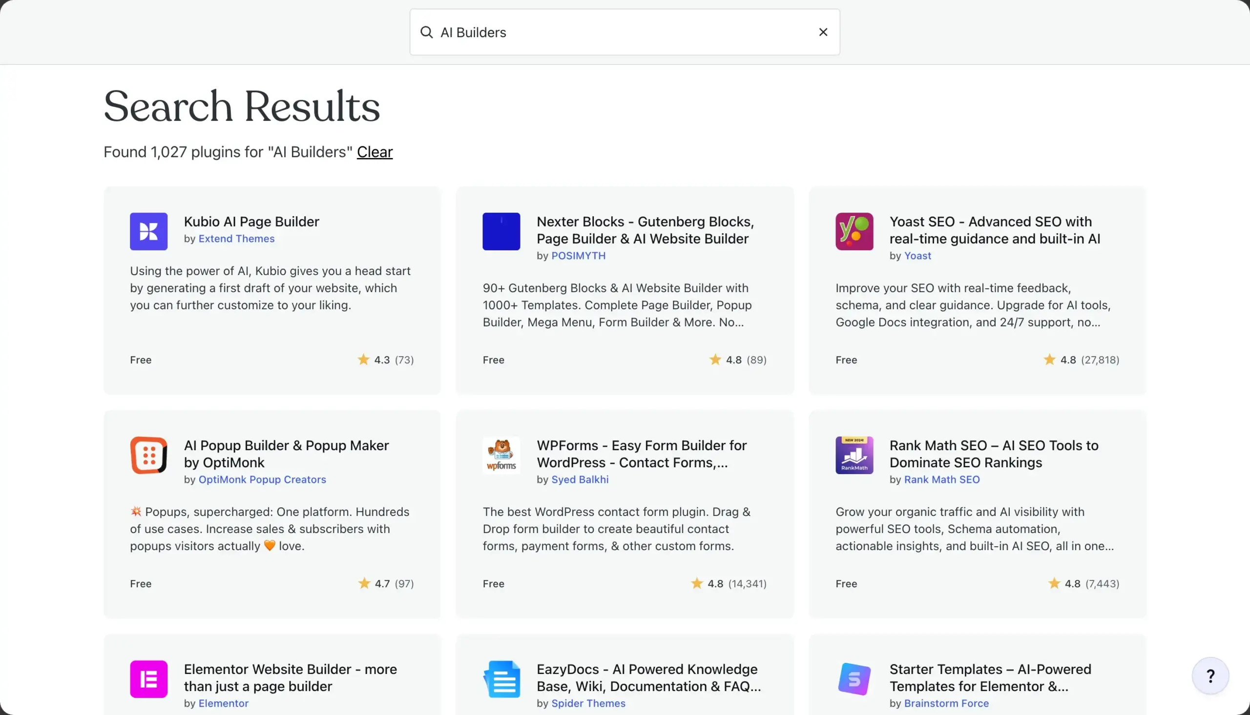Open the Yoast author link

click(917, 256)
